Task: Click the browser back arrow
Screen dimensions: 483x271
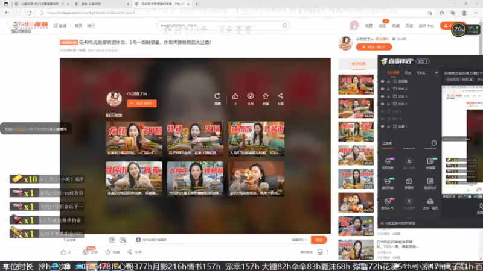Action: coord(7,13)
